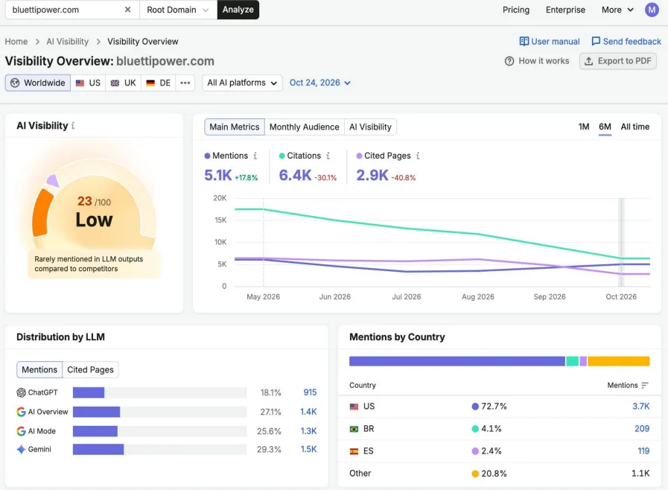Viewport: 668px width, 490px height.
Task: Click the AI Visibility info icon
Action: tap(73, 126)
